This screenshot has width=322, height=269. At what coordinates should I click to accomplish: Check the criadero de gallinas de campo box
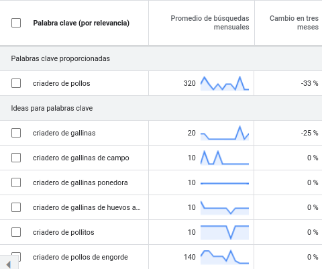[16, 158]
